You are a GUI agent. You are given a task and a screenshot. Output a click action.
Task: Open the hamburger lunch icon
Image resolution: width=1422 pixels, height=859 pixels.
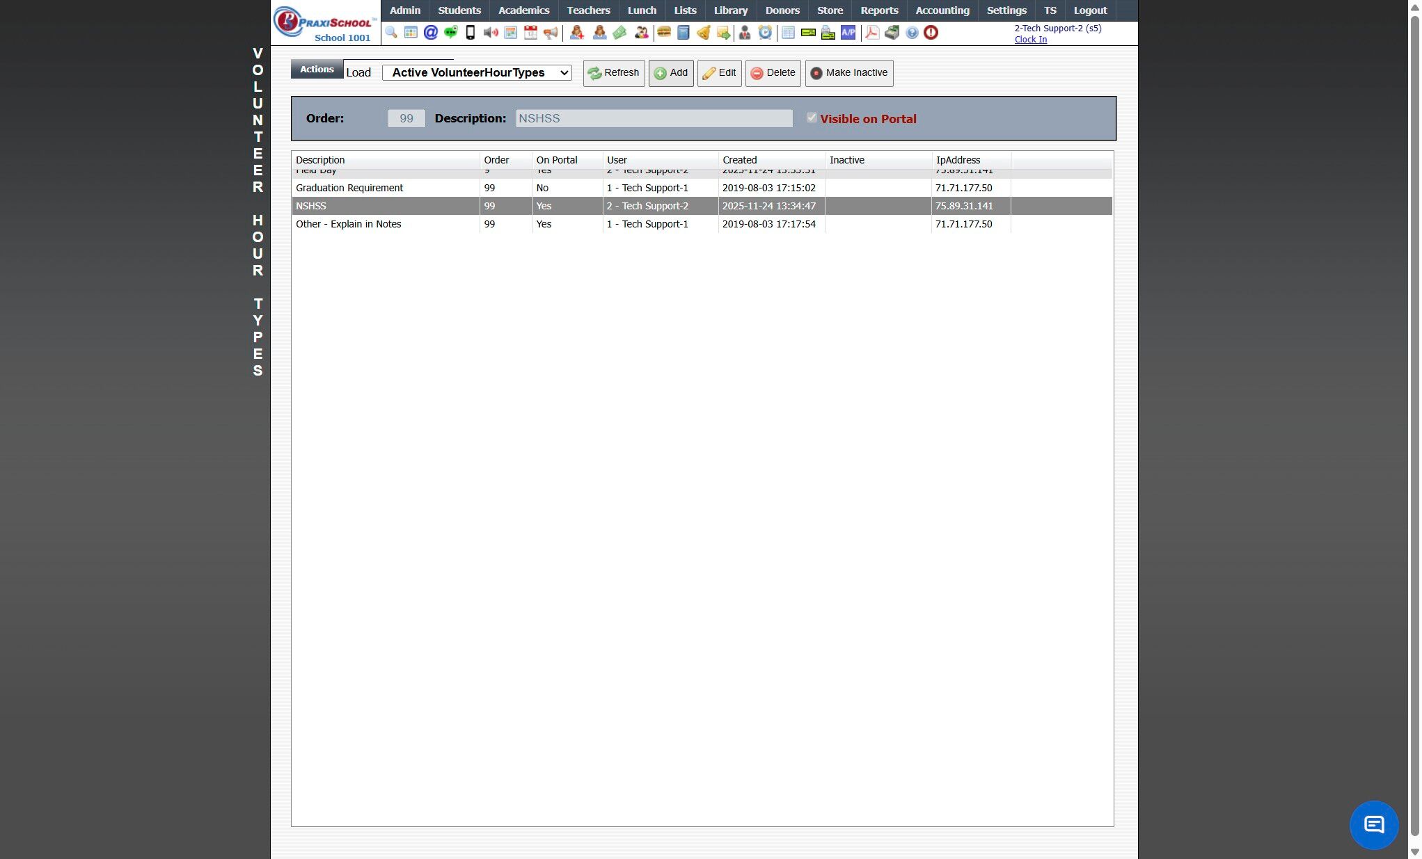click(x=663, y=33)
